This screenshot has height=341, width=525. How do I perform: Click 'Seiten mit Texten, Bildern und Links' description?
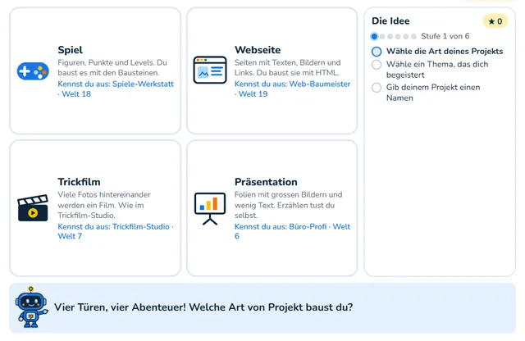(288, 67)
